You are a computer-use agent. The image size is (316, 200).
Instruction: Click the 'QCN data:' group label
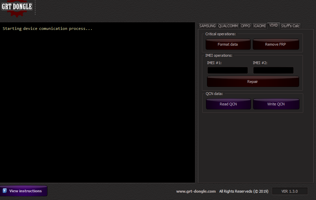point(214,94)
